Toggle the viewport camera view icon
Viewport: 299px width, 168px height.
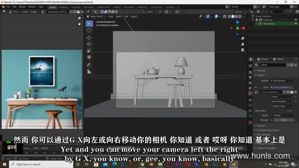243,50
